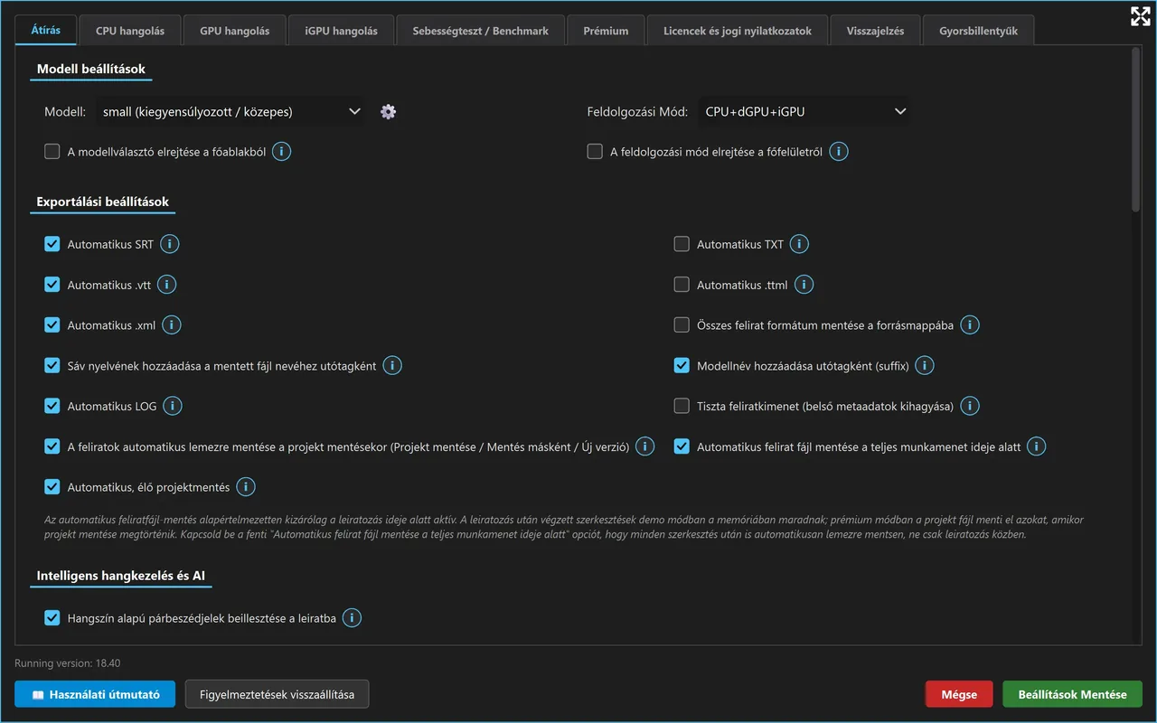Open the Modell dropdown

coord(230,112)
